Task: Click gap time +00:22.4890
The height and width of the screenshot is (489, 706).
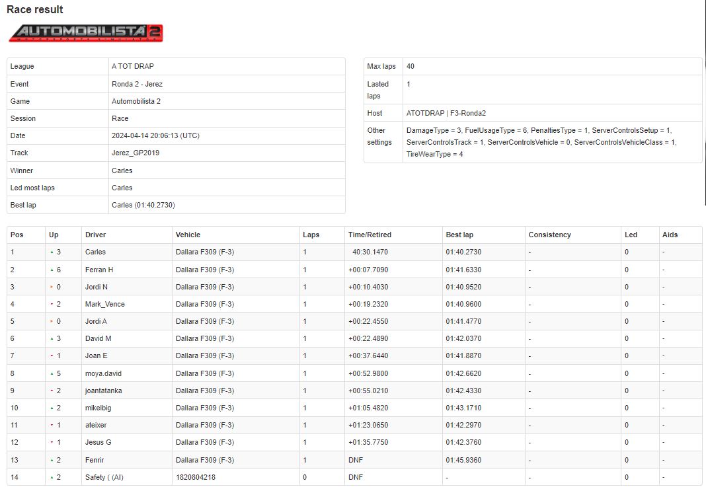Action: click(x=368, y=338)
